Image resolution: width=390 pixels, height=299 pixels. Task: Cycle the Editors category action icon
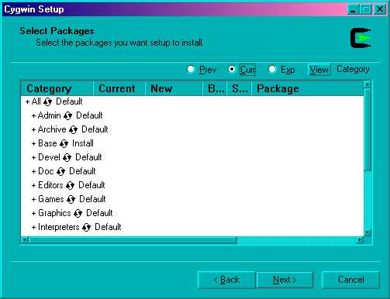coord(71,186)
